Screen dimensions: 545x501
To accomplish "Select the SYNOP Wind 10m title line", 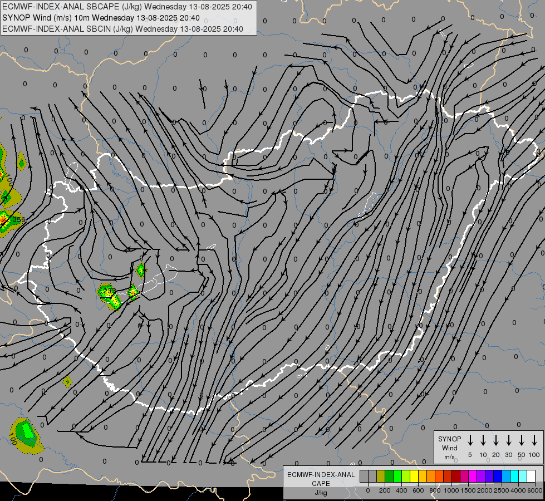I will coord(101,18).
